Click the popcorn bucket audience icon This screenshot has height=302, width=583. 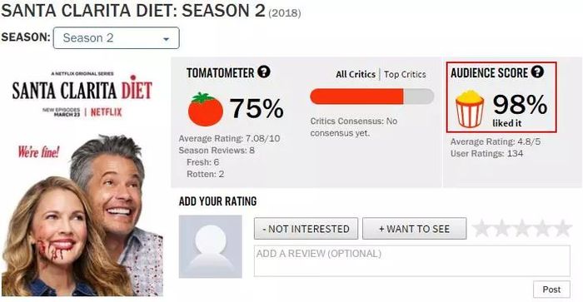click(x=470, y=108)
